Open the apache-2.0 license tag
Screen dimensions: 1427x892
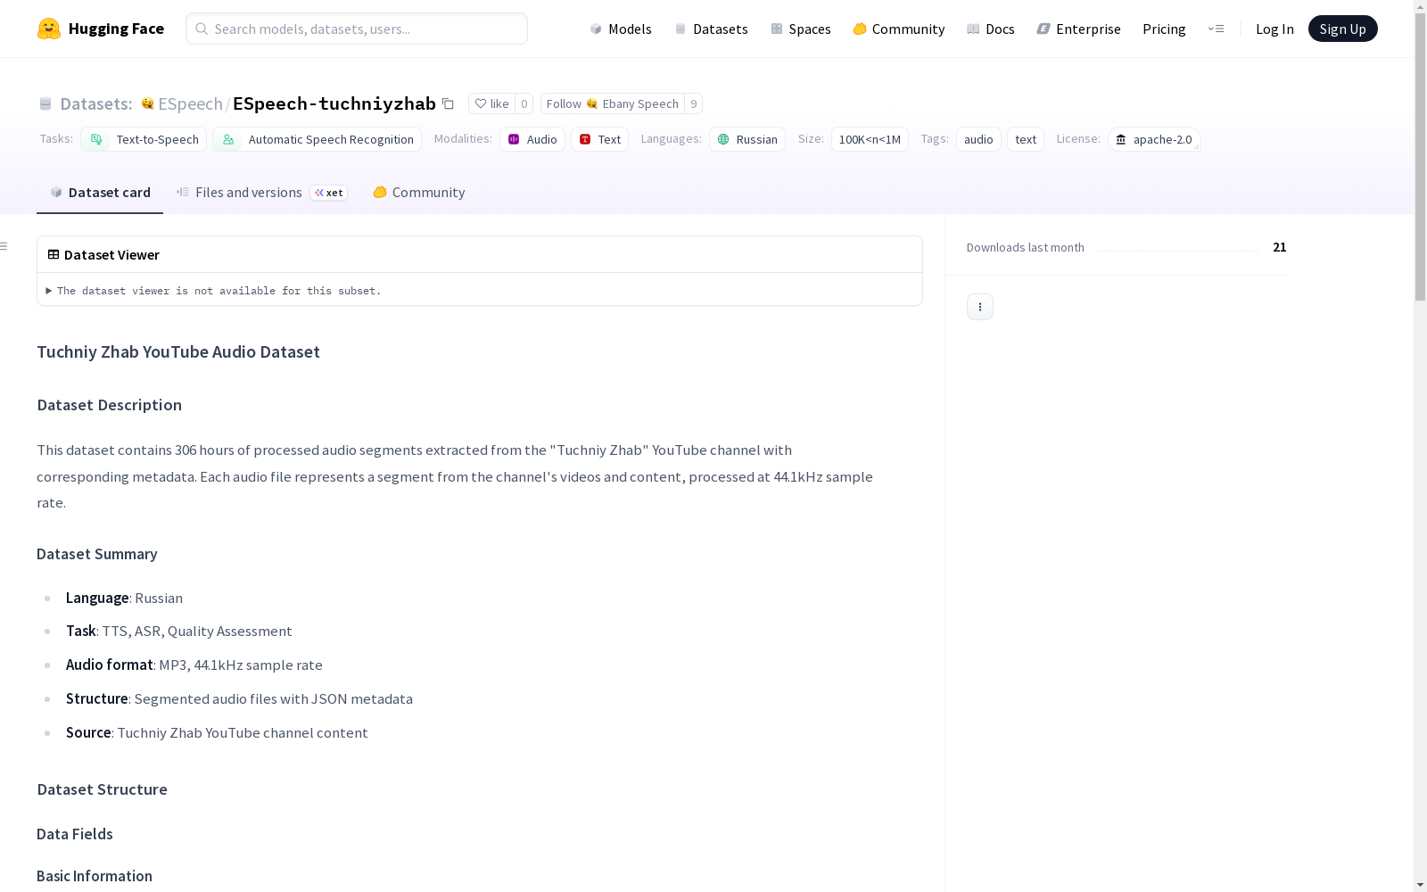pyautogui.click(x=1154, y=139)
